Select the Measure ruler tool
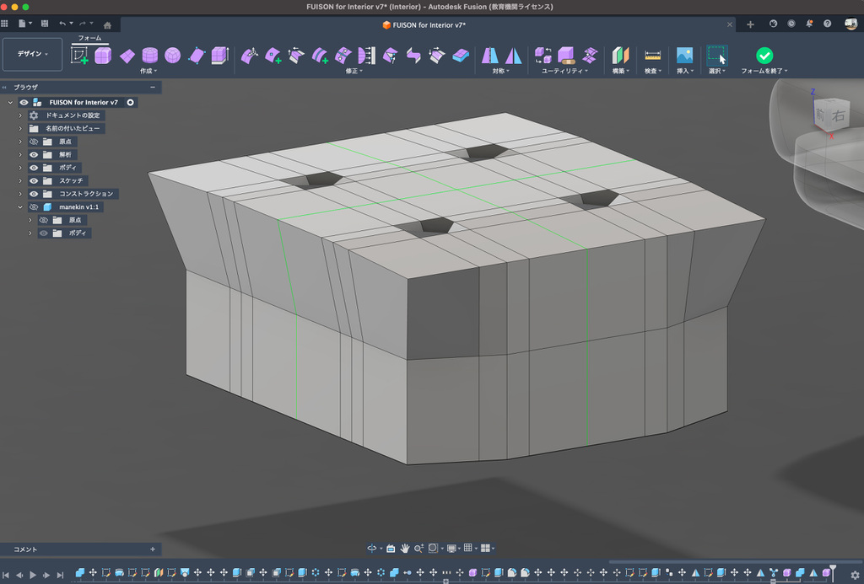Screen dimensions: 864x584 652,56
